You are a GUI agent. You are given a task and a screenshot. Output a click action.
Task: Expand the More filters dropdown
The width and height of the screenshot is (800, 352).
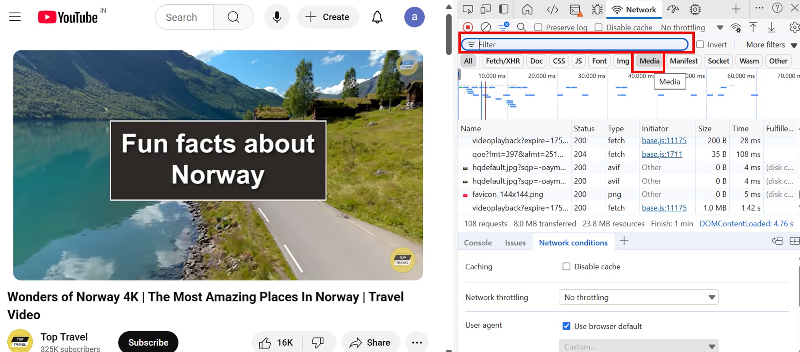coord(772,44)
